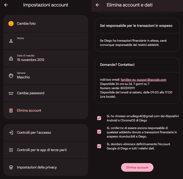Tap the third-party apps grid icon

[11, 150]
